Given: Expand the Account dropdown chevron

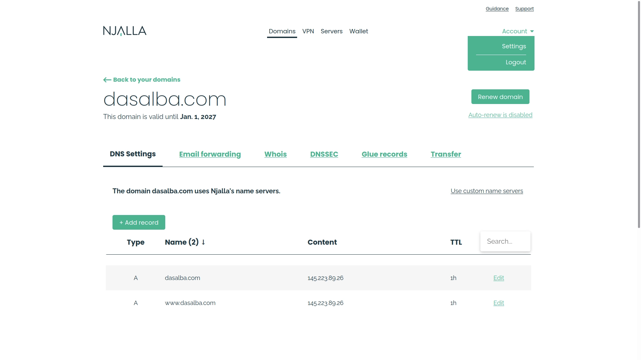Looking at the screenshot, I should click(531, 31).
